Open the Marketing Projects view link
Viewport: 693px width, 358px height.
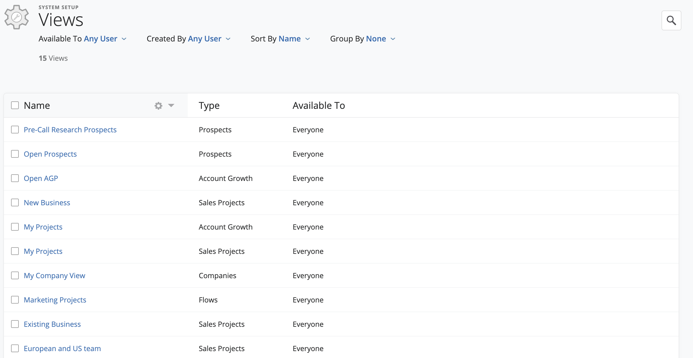55,300
